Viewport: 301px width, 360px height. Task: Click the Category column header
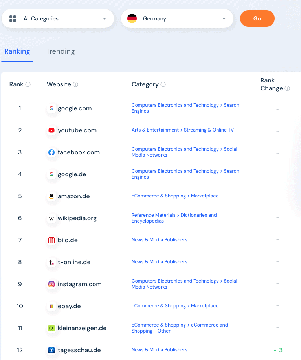tap(145, 84)
